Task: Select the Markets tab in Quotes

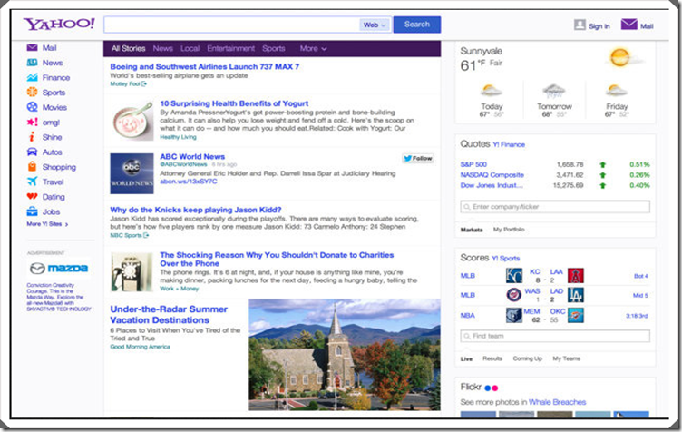Action: point(472,230)
